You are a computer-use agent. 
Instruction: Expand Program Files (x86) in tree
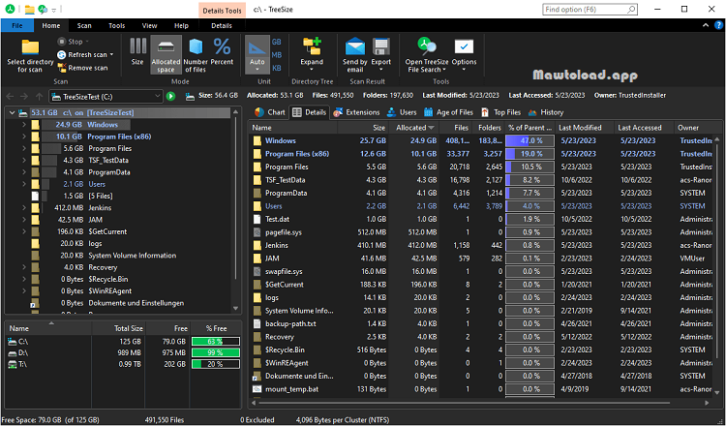(23, 137)
